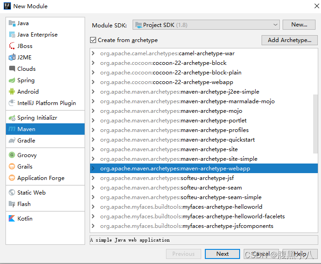Select maven-archetype-site-simple archetype
Screen dimensions: 321x264
(x=203, y=159)
